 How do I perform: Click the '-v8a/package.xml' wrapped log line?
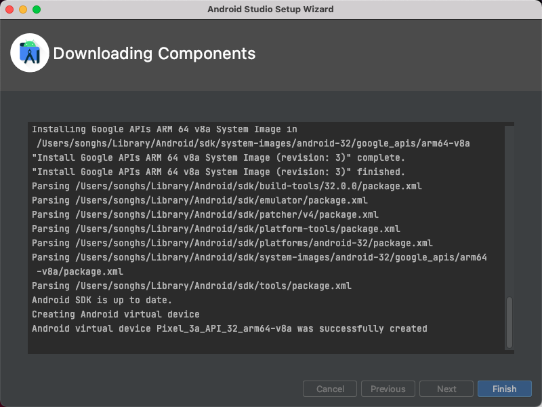[80, 272]
